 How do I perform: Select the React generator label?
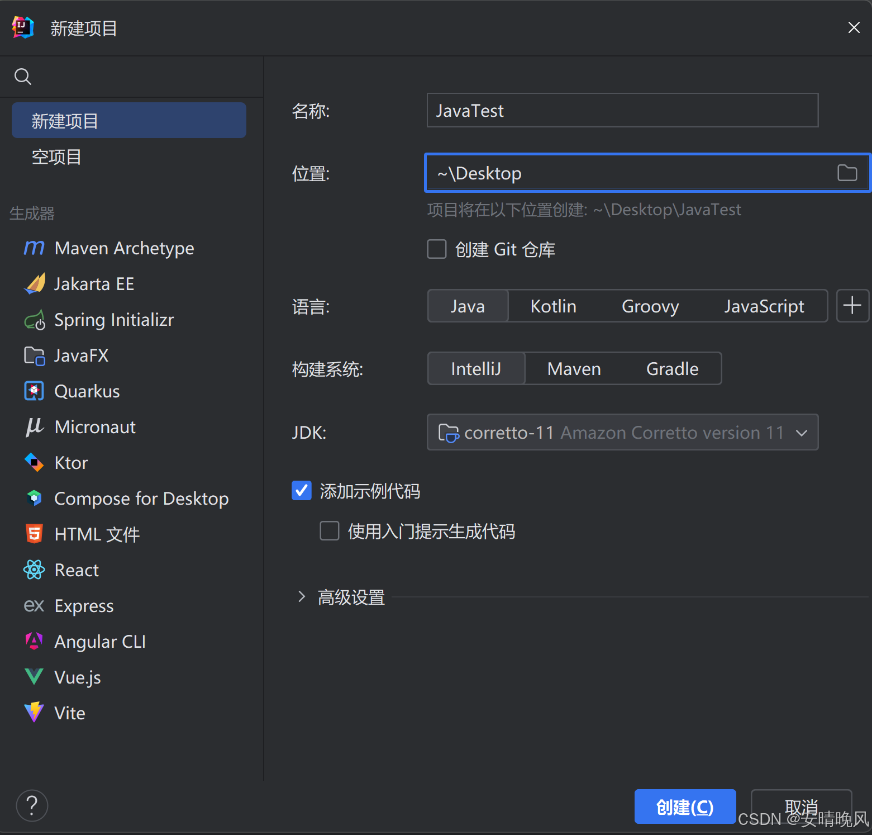[x=77, y=570]
